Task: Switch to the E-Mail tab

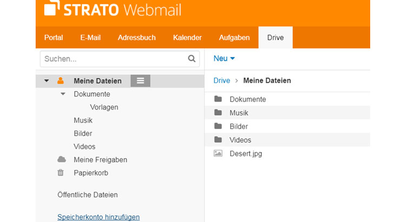Action: click(90, 37)
